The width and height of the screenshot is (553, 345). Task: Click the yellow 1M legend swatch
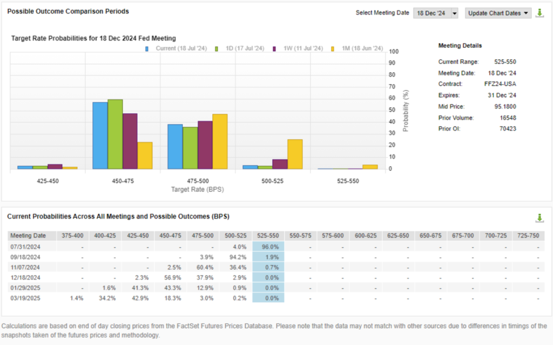(333, 49)
